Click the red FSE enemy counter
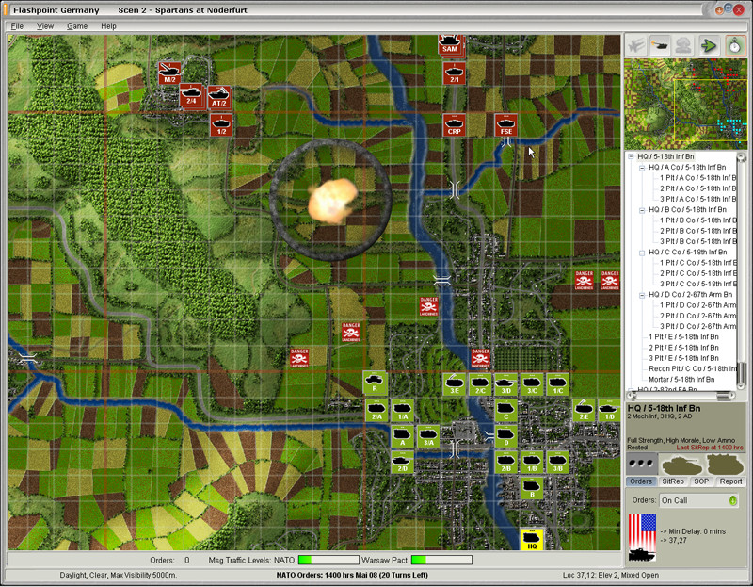753x587 pixels. (506, 124)
